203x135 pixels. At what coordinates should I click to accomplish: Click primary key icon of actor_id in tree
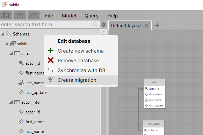(x=21, y=63)
